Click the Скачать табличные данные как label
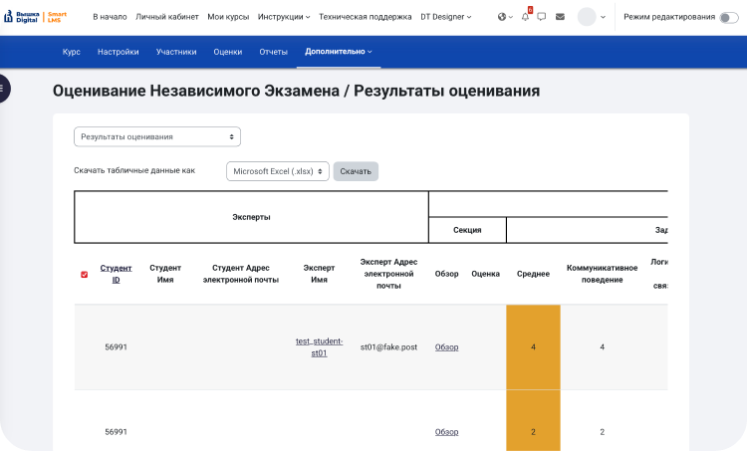The width and height of the screenshot is (747, 451). [x=134, y=170]
